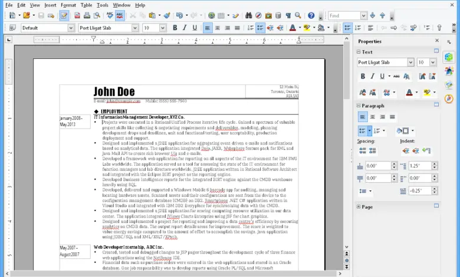Toggle Formatting Marks pilcrow icon

coord(287,16)
